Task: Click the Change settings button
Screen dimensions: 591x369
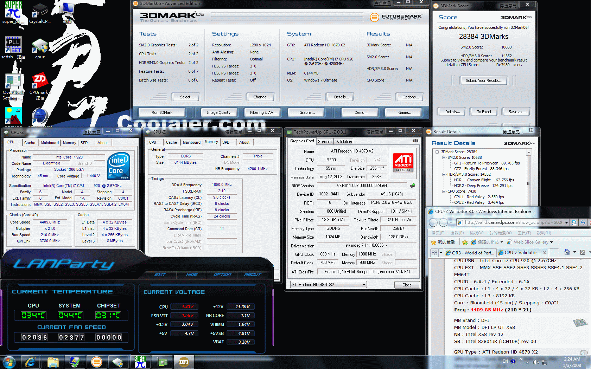Action: pos(261,97)
